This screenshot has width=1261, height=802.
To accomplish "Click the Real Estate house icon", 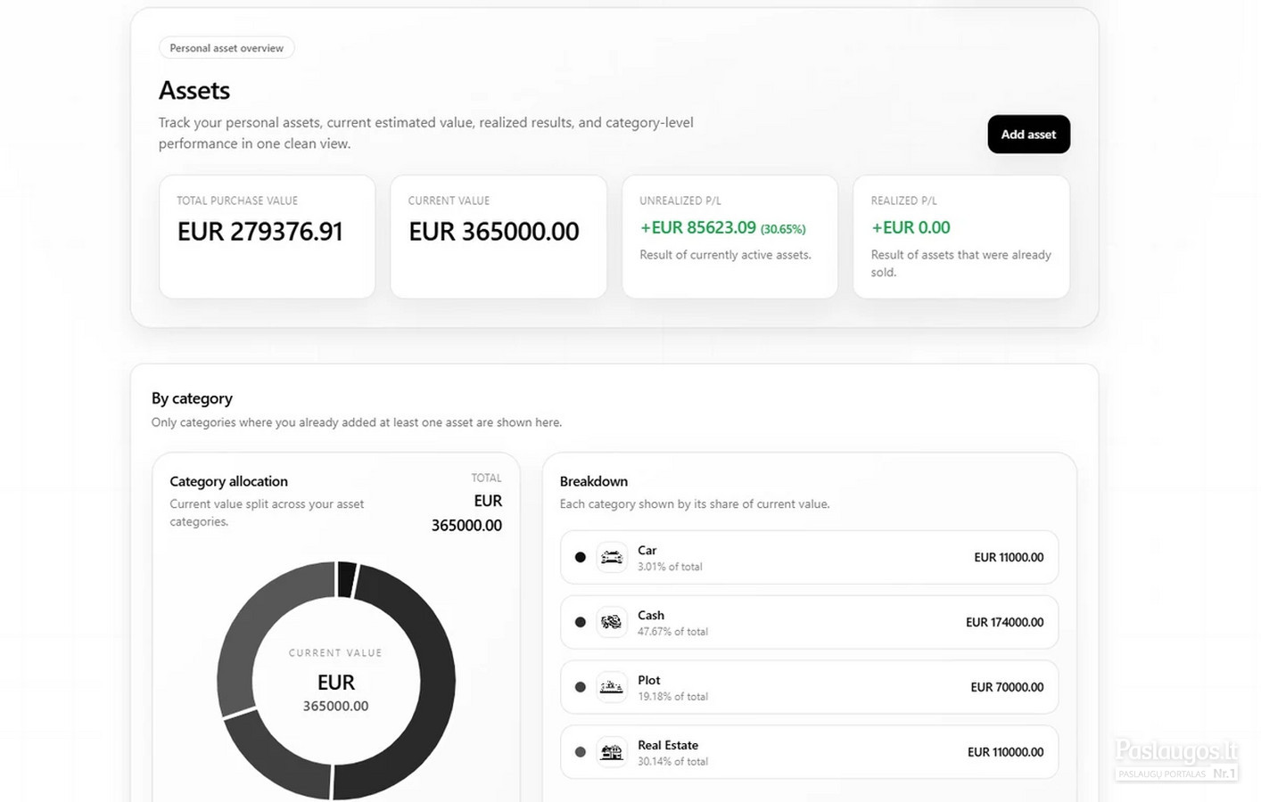I will pos(612,752).
